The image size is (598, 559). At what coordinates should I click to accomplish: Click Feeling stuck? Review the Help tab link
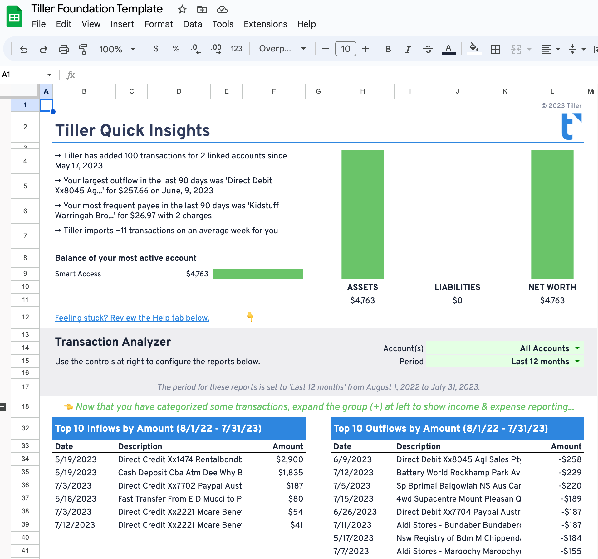(x=132, y=318)
